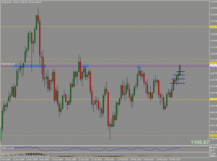This screenshot has height=161, width=217.
Task: Select the topmost short blue level line
Action: 181,72
